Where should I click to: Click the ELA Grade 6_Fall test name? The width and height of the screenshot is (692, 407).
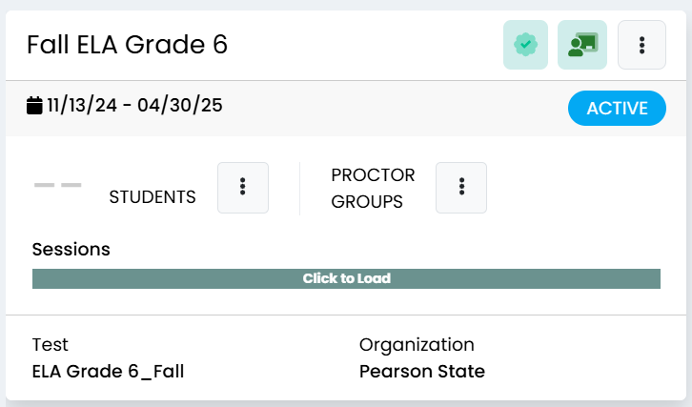tap(108, 371)
